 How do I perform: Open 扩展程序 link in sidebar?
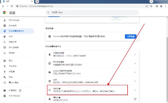(x=17, y=90)
